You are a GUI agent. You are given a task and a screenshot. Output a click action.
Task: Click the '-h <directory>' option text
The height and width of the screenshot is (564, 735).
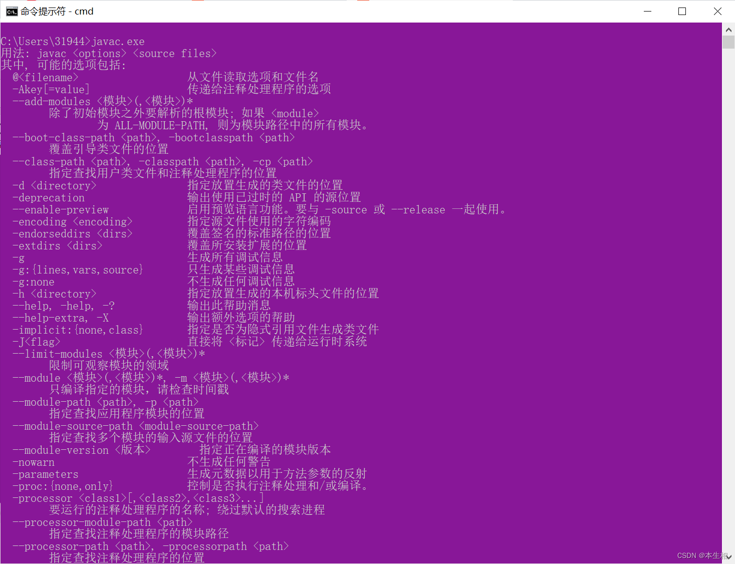pos(55,294)
